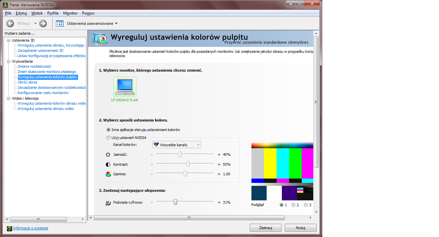Select 'Użyj ustawień NVIDIA' radio button
The width and height of the screenshot is (439, 237).
pyautogui.click(x=109, y=138)
